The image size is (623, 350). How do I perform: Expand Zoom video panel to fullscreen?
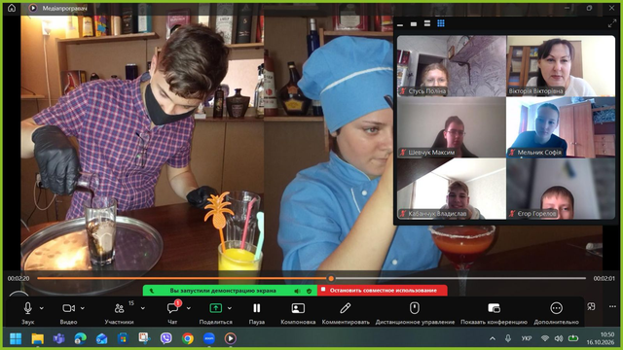click(x=612, y=23)
